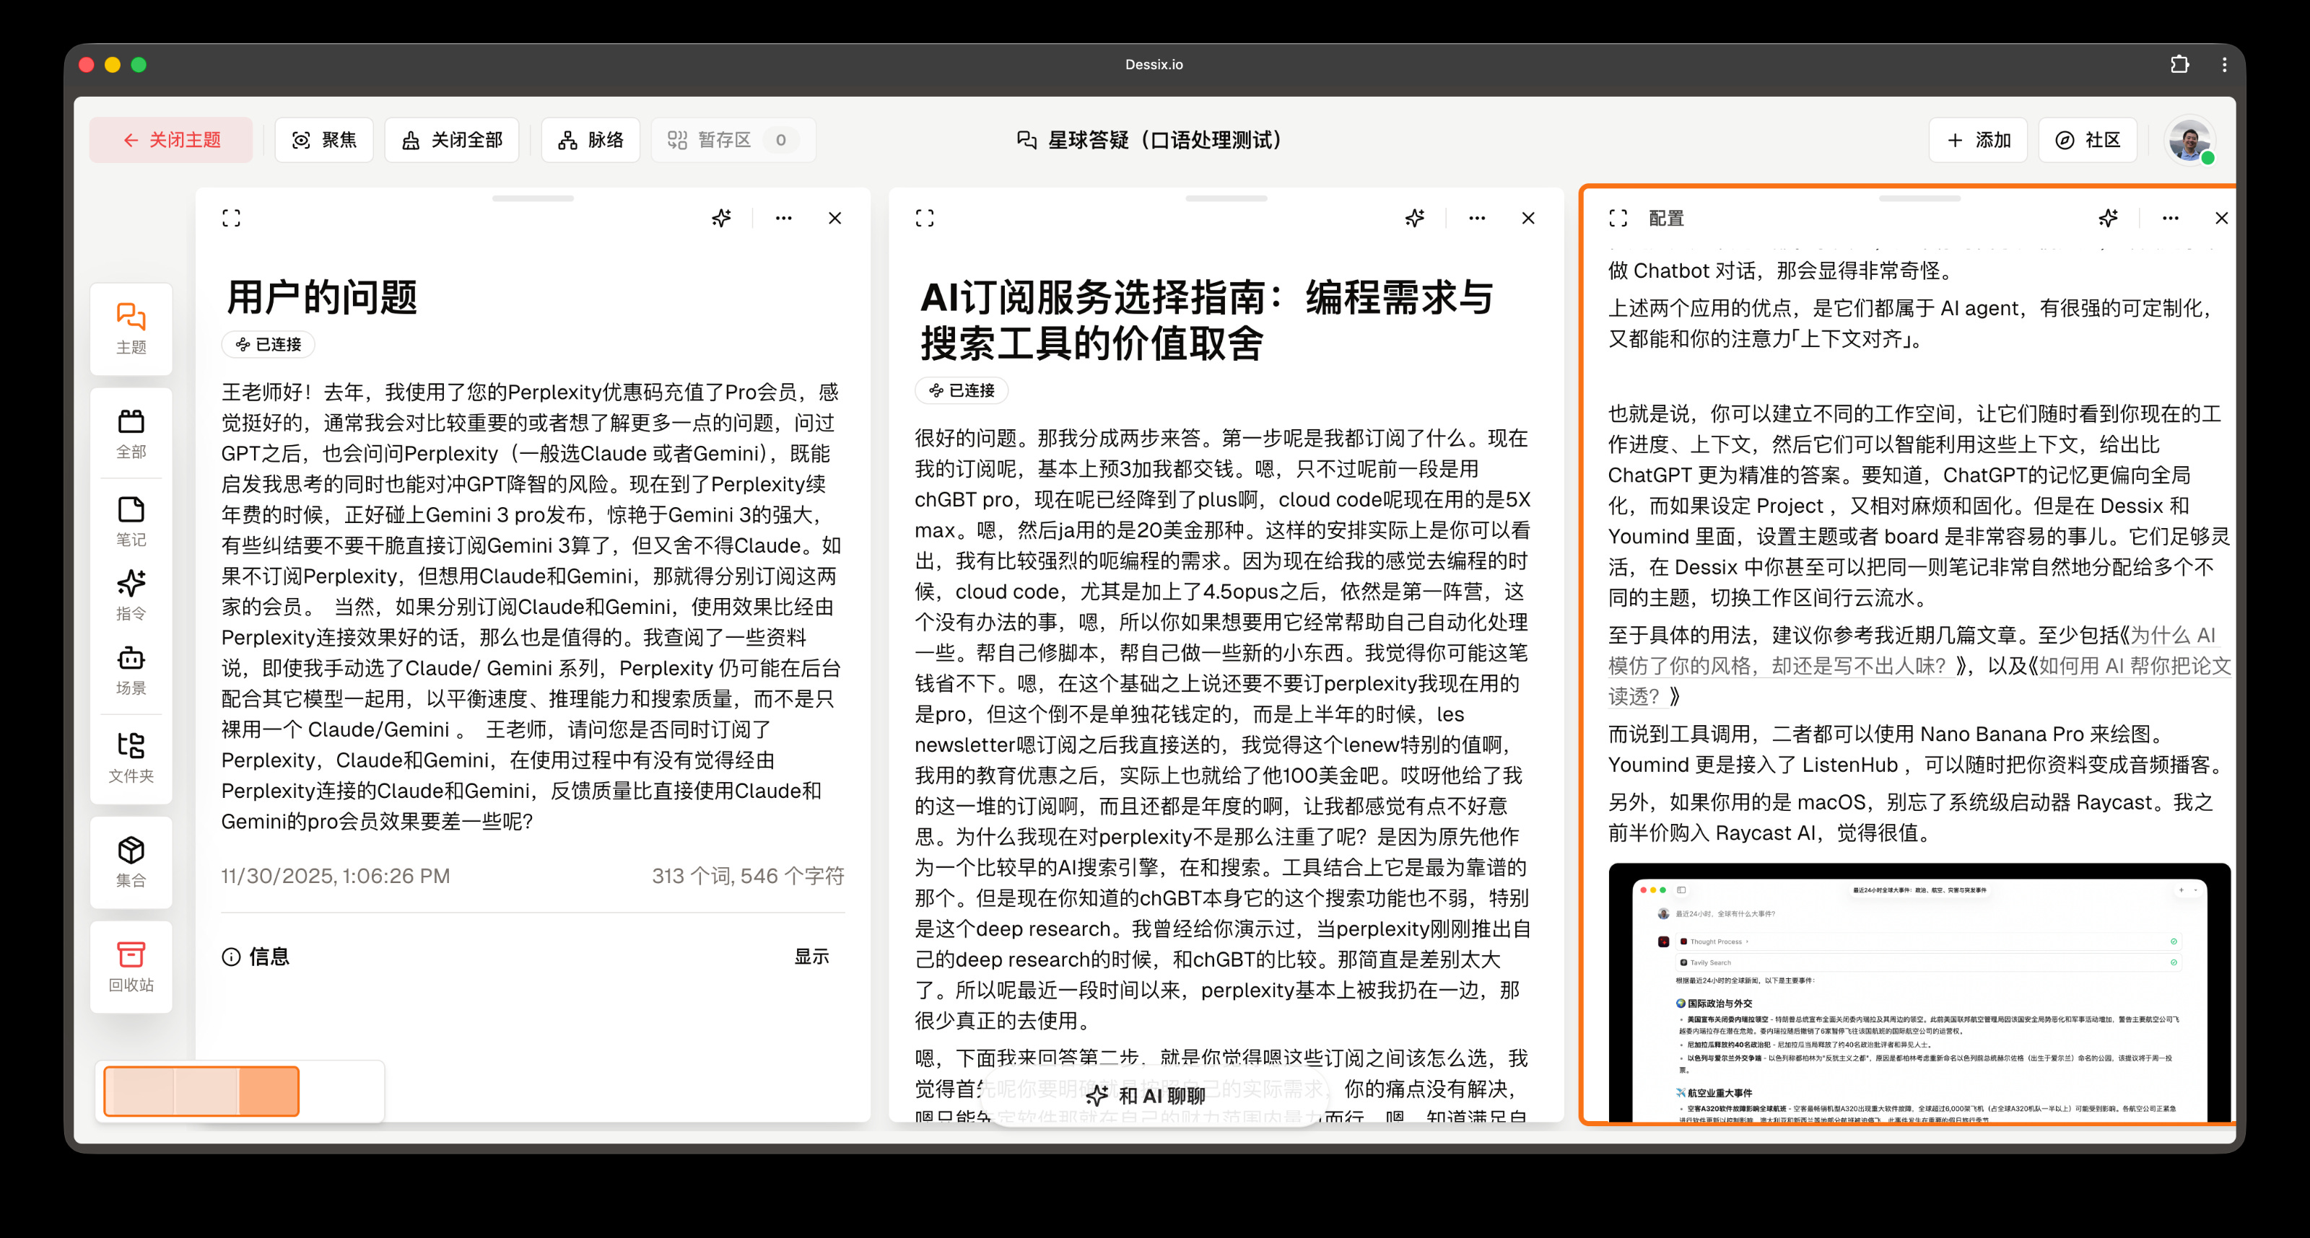The width and height of the screenshot is (2310, 1238).
Task: Open the more options menu on the AI订阅服务 card
Action: click(x=1476, y=218)
